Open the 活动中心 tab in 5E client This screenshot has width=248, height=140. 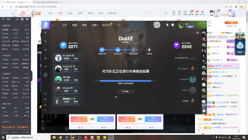coord(106,25)
